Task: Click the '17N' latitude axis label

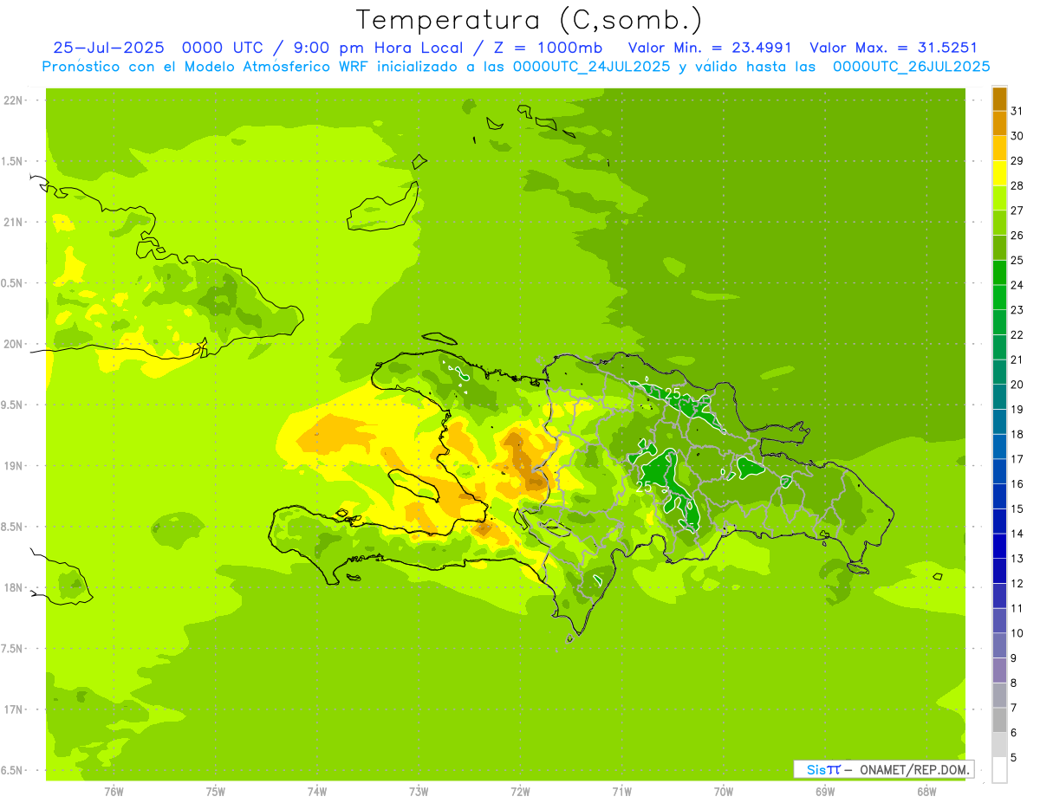Action: pos(12,709)
